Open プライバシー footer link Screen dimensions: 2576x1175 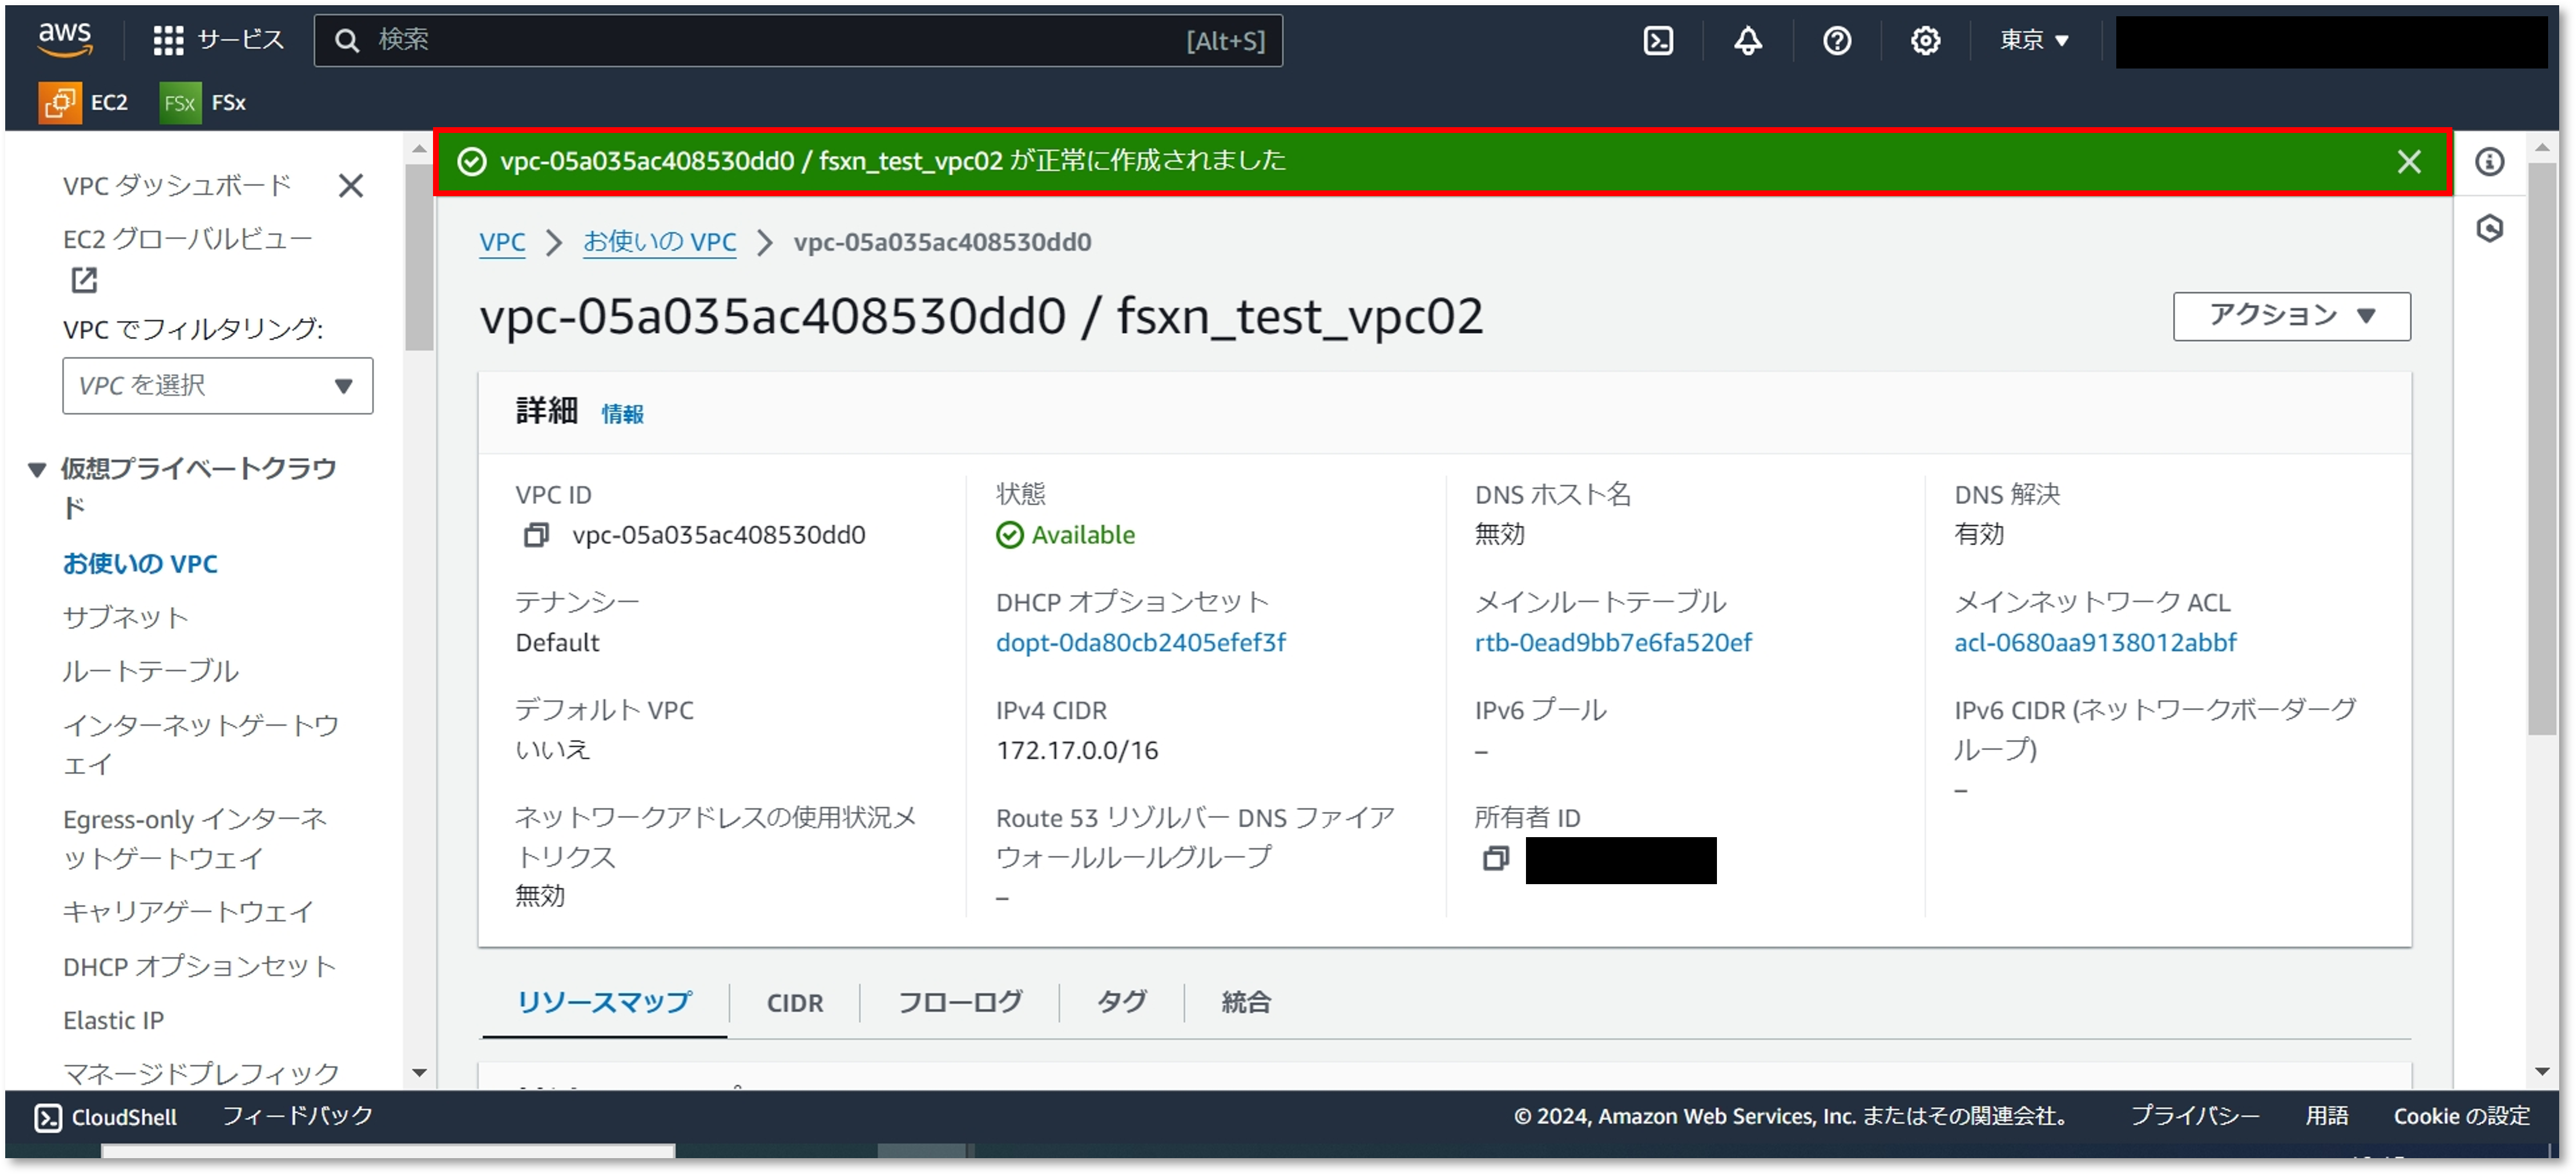[x=2194, y=1116]
